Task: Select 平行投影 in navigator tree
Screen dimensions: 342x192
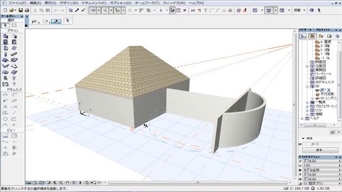Action: click(x=327, y=94)
